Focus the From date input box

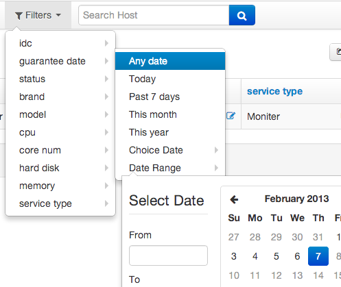click(x=168, y=255)
